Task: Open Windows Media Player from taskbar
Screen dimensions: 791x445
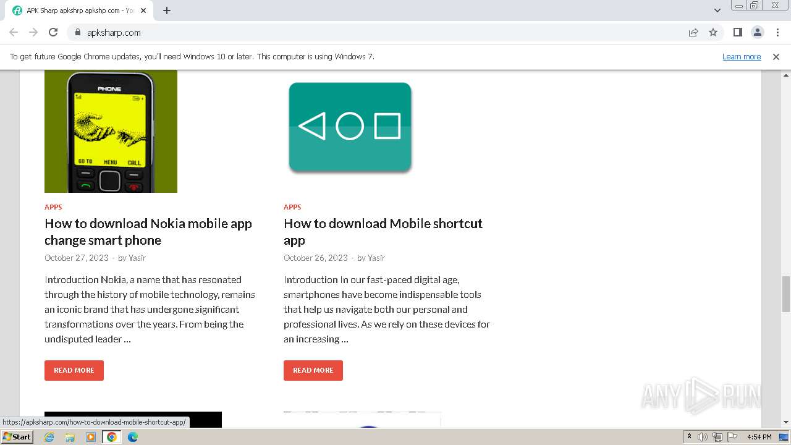Action: tap(91, 437)
